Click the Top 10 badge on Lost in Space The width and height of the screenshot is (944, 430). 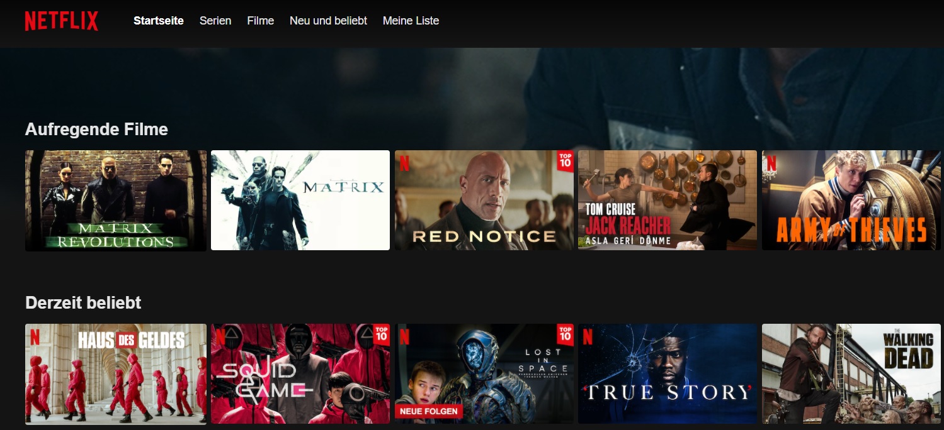[566, 334]
